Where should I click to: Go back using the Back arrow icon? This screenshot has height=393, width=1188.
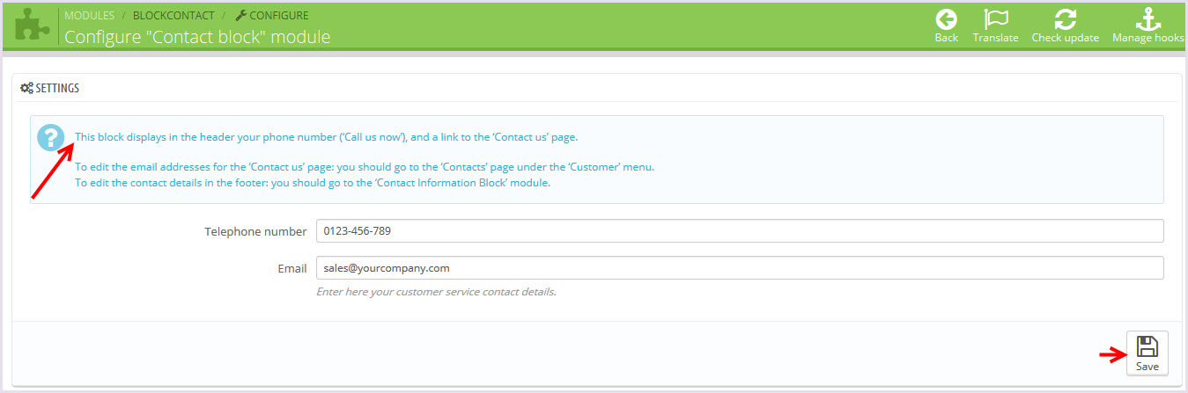(946, 20)
